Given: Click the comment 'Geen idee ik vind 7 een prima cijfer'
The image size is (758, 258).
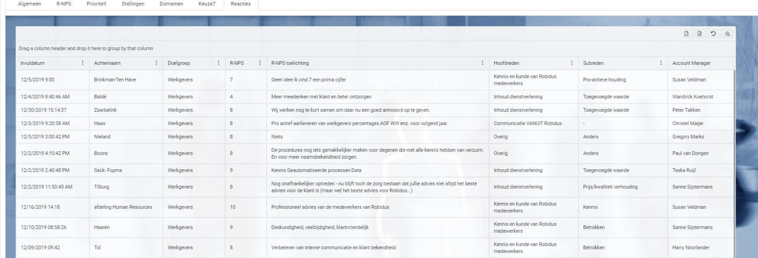Looking at the screenshot, I should 309,80.
